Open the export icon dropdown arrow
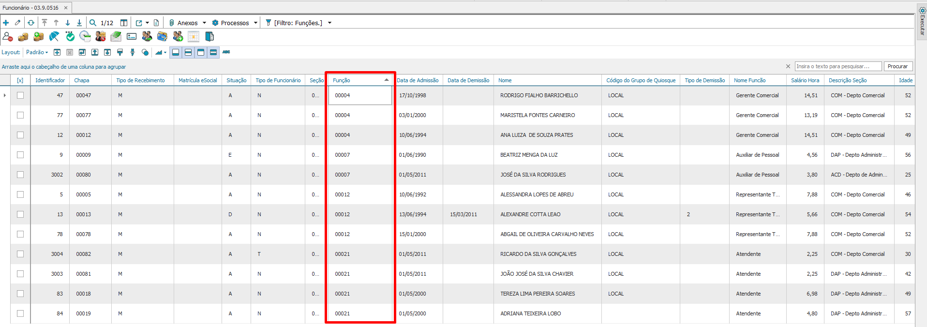927x327 pixels. (147, 23)
